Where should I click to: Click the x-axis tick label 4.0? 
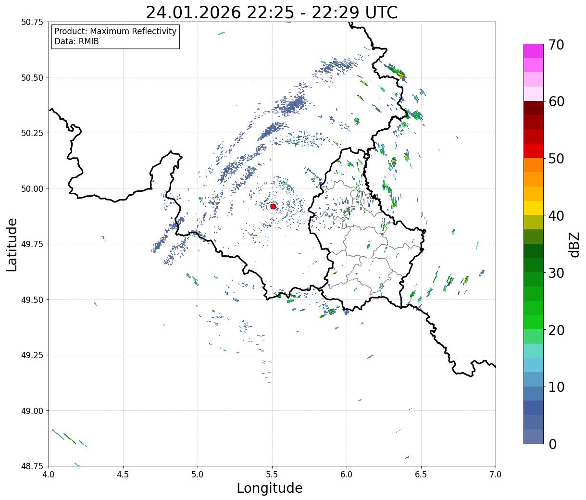49,474
